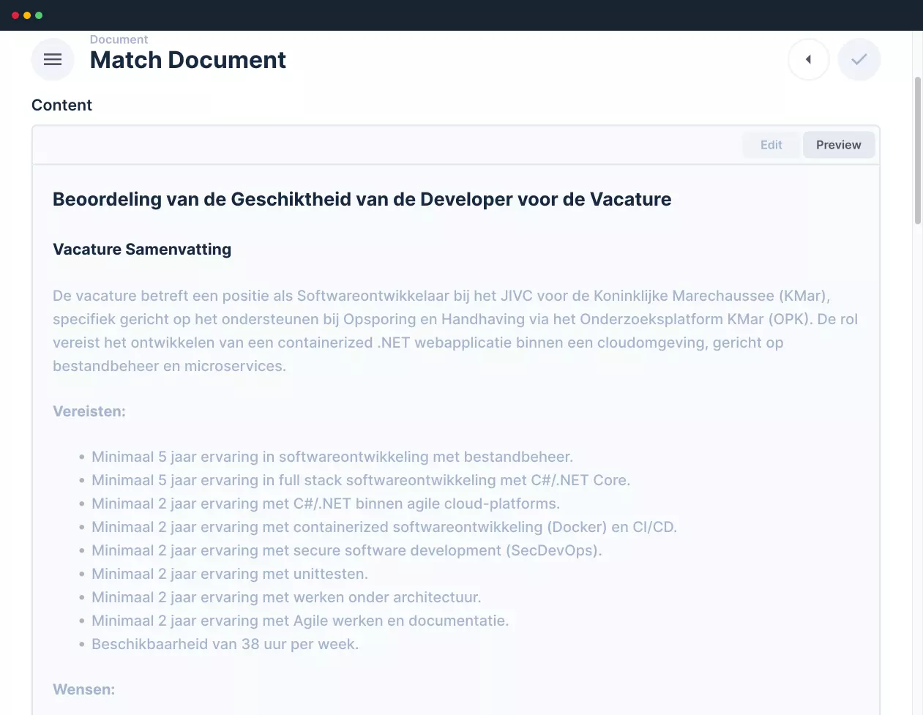Click the Beoordeling van de Geschiktheid heading
The image size is (923, 715).
tap(362, 199)
